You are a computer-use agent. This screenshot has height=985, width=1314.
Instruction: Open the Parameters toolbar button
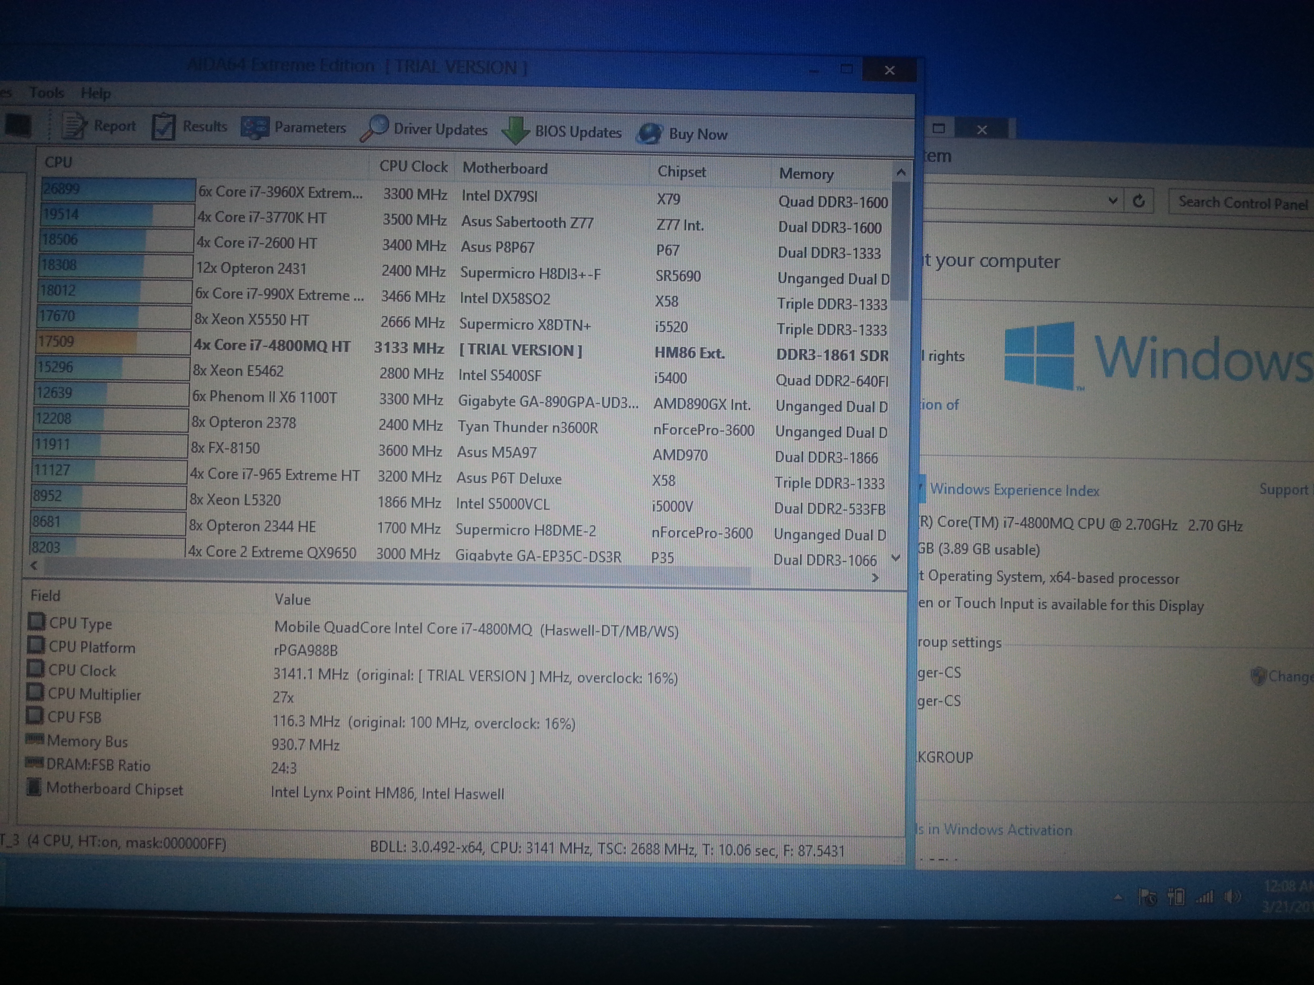click(x=293, y=128)
